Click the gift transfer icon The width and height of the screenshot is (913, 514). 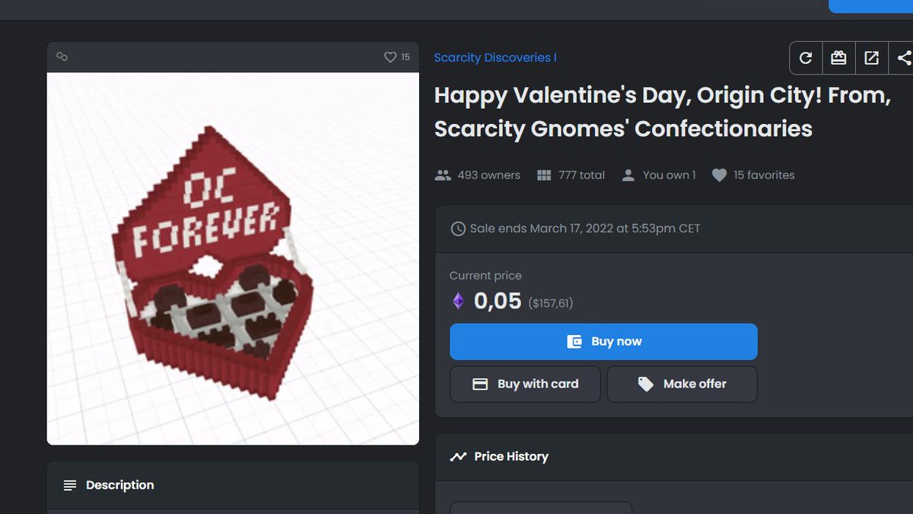pos(838,58)
